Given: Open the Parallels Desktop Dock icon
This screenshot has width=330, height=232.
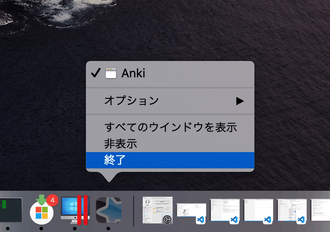Looking at the screenshot, I should point(75,210).
